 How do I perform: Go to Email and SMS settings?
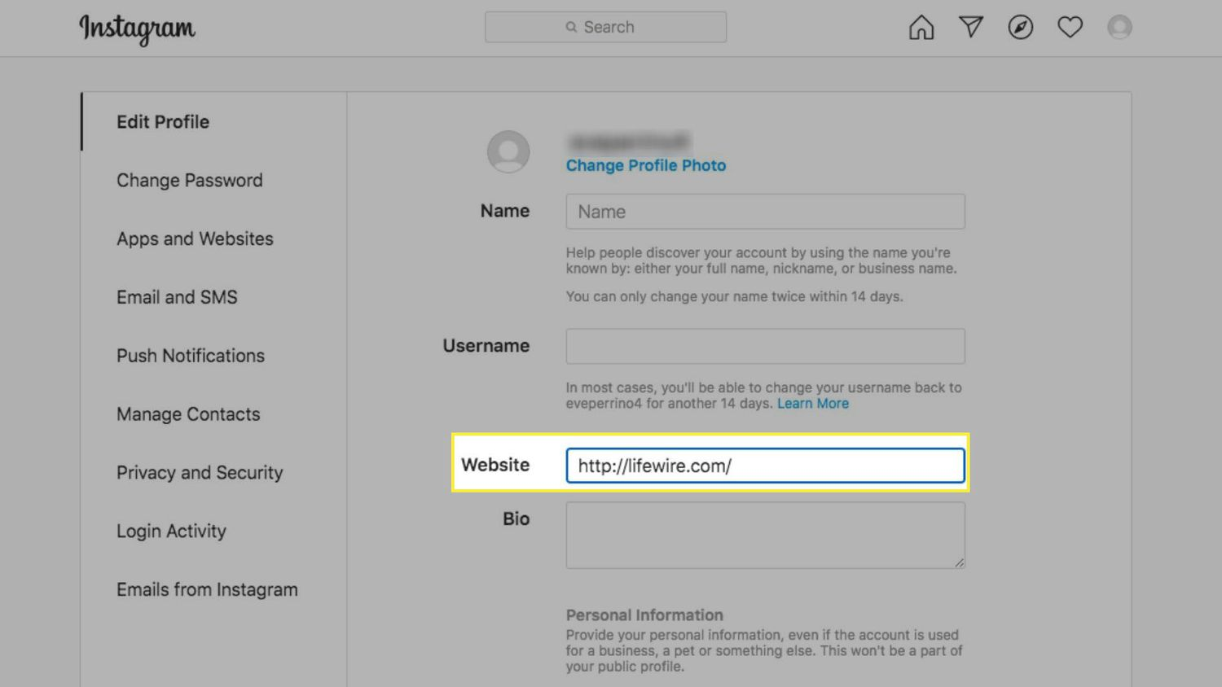click(177, 298)
